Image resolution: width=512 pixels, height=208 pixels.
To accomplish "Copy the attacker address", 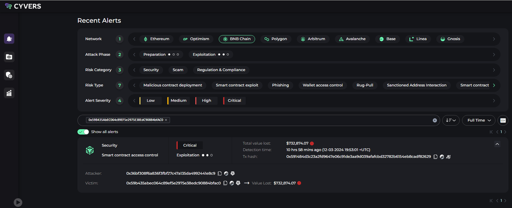I will click(220, 173).
